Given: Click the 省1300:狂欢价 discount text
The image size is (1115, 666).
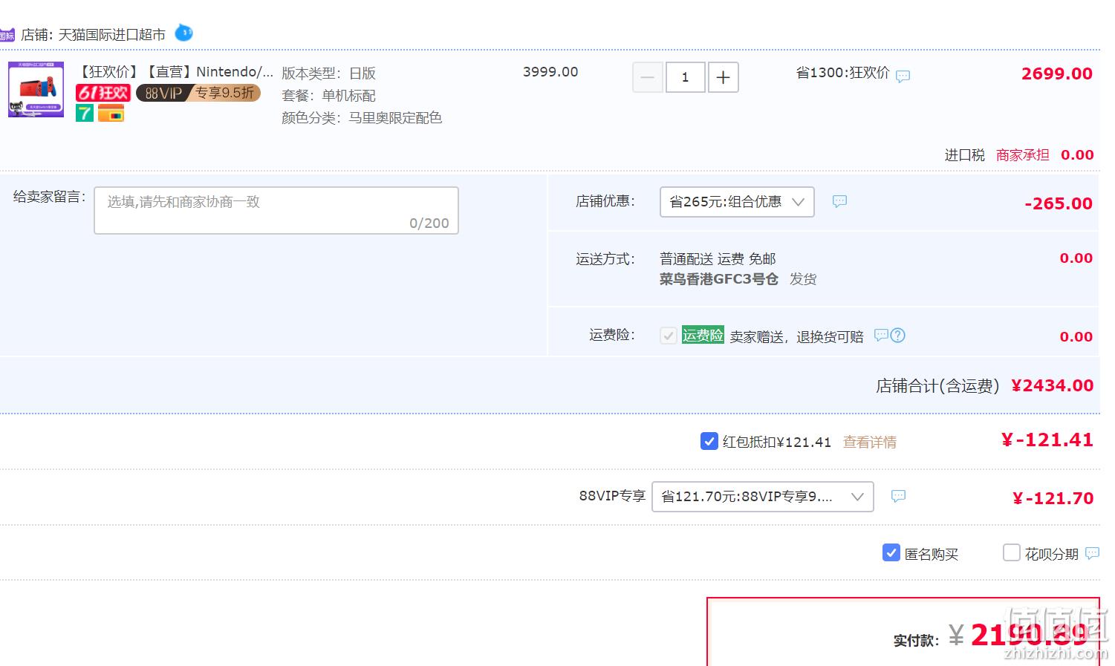Looking at the screenshot, I should tap(842, 73).
